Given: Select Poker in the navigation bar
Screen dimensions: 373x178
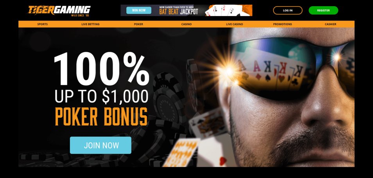Looking at the screenshot, I should (138, 24).
